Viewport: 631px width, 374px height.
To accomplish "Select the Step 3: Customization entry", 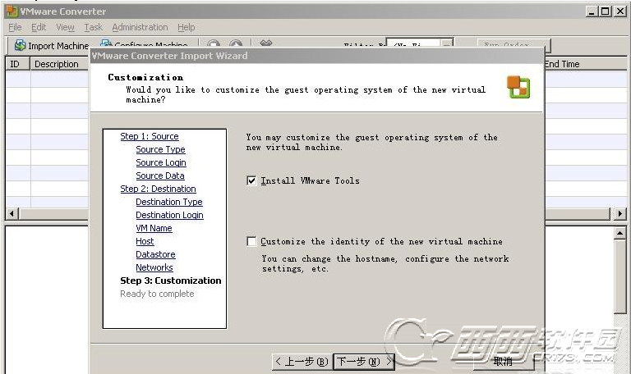I will click(x=171, y=280).
